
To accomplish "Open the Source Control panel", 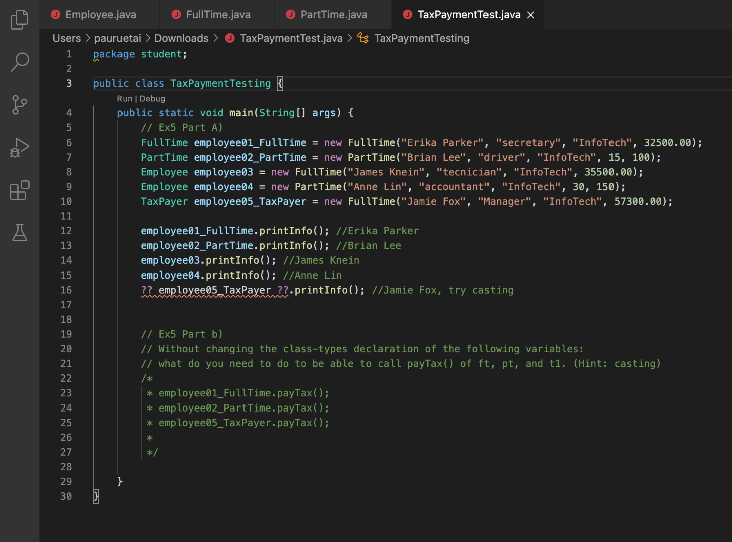I will click(19, 105).
